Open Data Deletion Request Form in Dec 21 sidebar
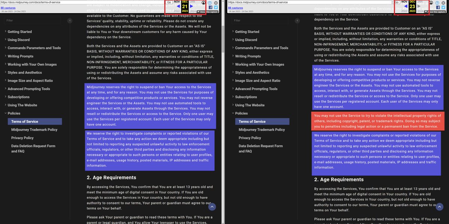 [x=33, y=149]
